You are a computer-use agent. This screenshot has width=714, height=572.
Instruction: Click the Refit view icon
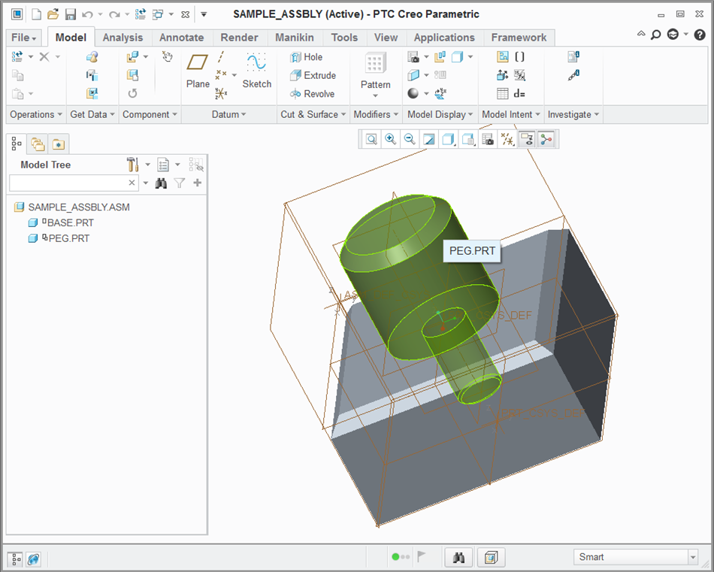(x=371, y=139)
